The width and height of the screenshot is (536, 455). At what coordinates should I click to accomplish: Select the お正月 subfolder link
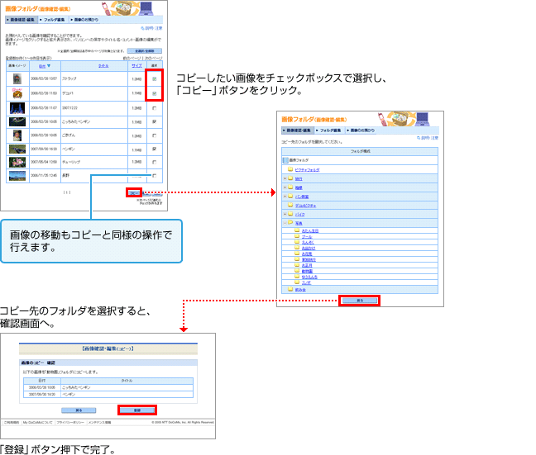[307, 266]
